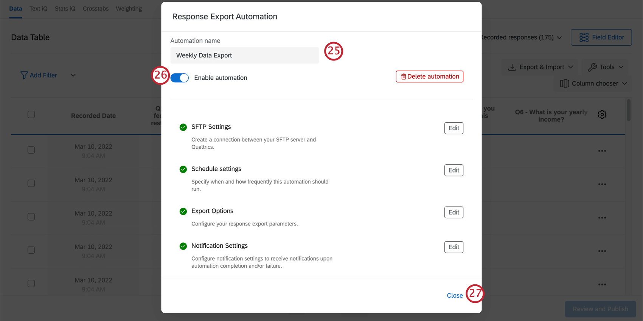Expand the Recorded responses dropdown

[559, 37]
